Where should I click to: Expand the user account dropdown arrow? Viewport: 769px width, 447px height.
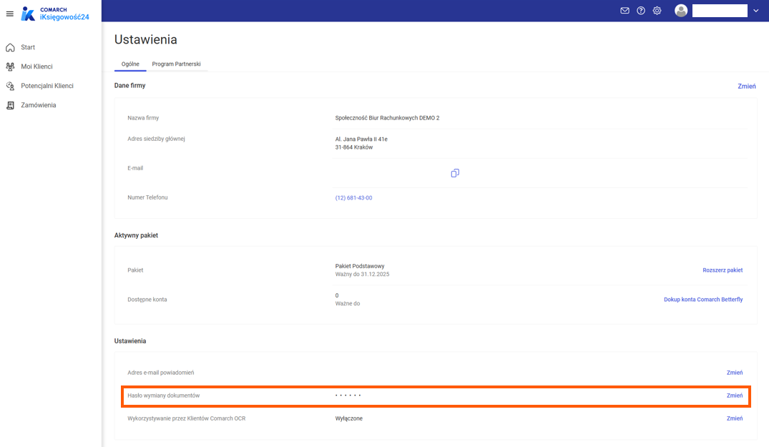(x=756, y=11)
